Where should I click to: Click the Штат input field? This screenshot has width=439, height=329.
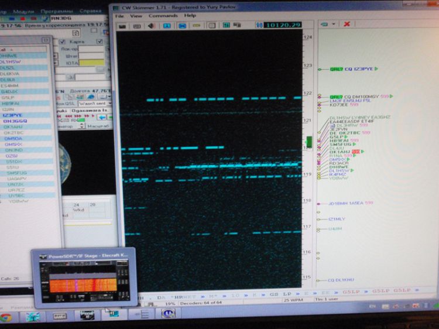click(91, 56)
